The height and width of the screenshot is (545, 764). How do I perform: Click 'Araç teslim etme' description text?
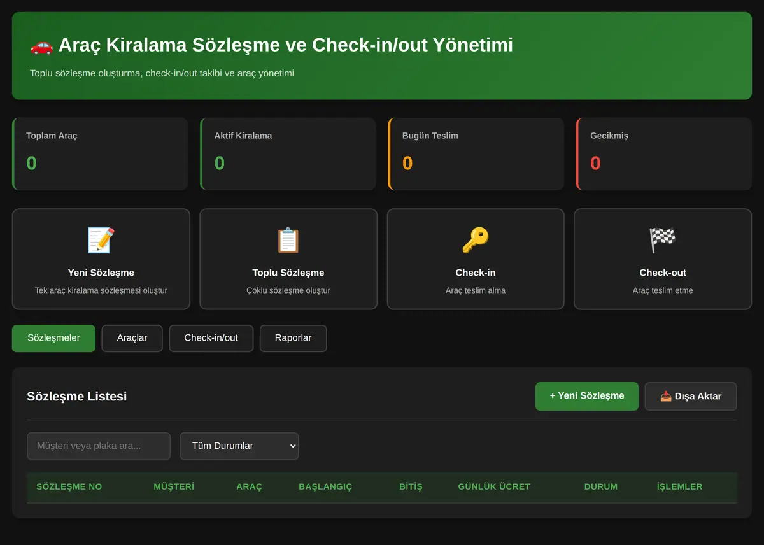click(663, 290)
